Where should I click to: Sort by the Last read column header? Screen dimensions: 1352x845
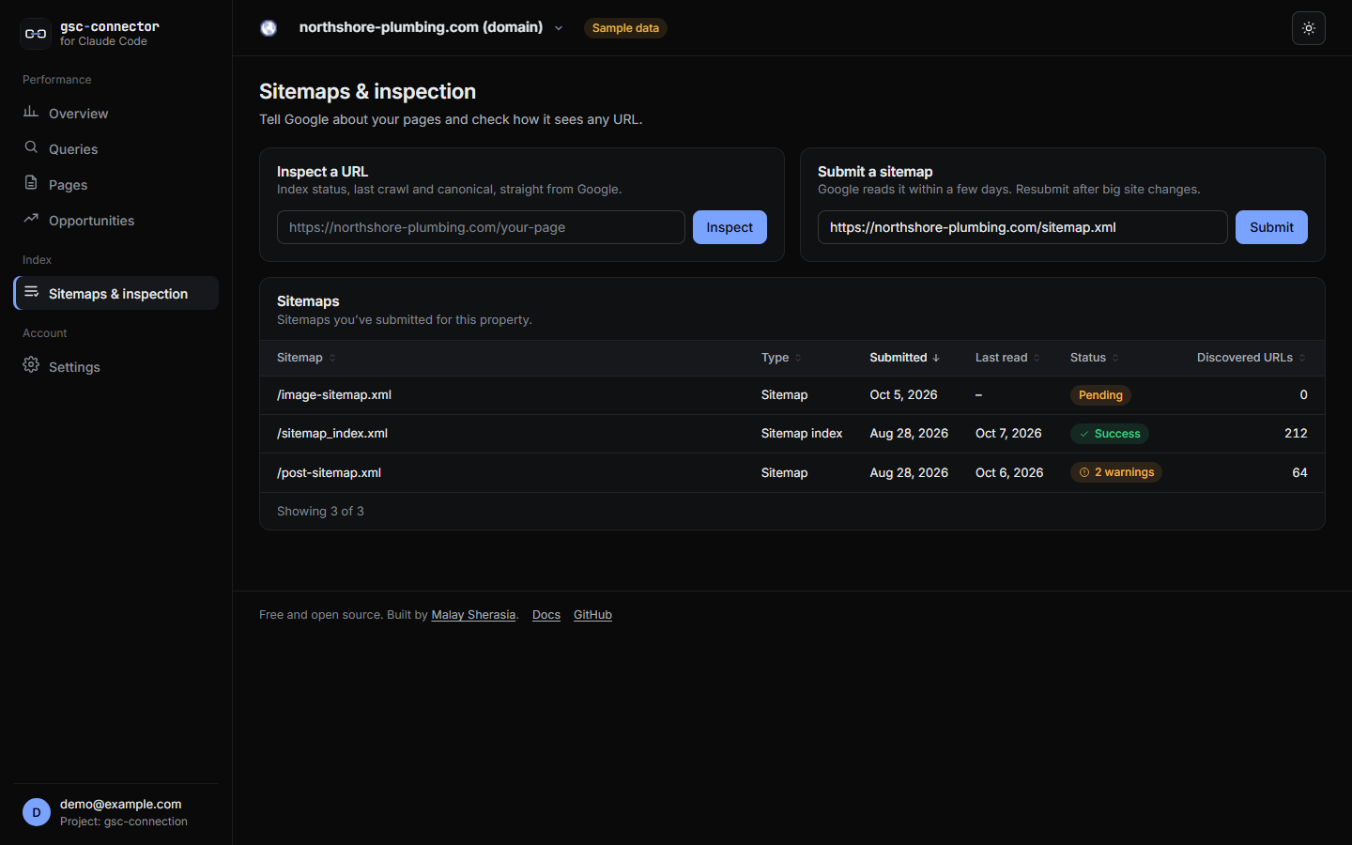point(1007,358)
